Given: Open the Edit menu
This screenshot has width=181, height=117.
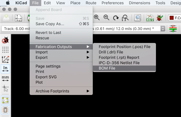Looking at the screenshot, I should pos(47,3).
